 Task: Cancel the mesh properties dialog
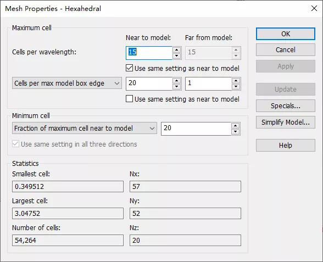pos(286,49)
